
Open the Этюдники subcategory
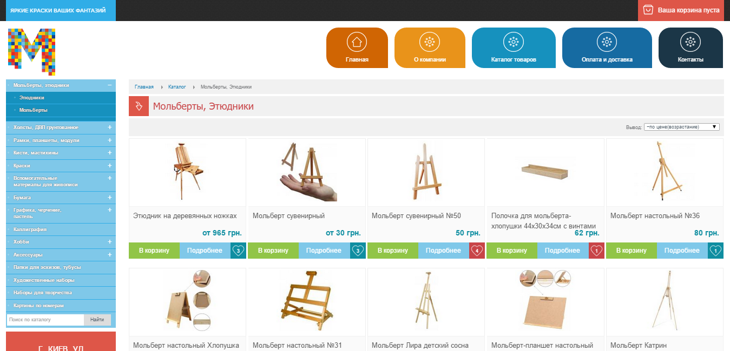[x=32, y=98]
